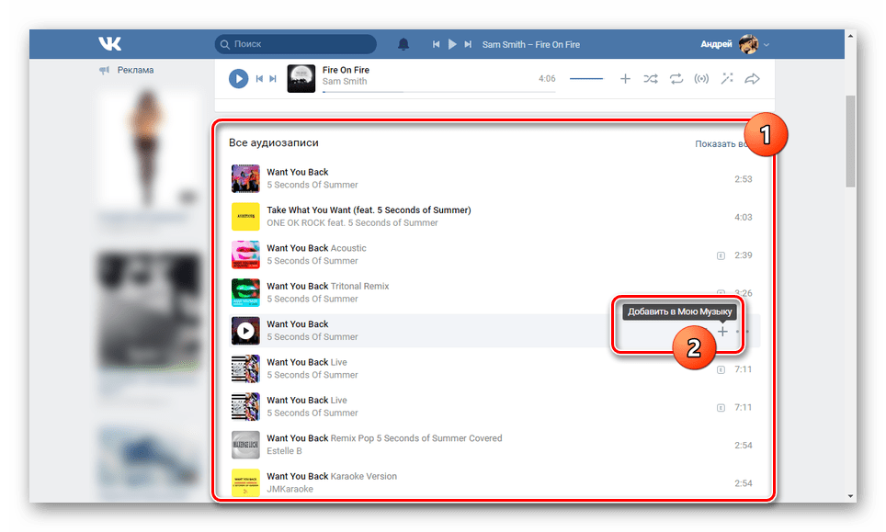Click the scrollbar down arrow
This screenshot has width=886, height=532.
point(850,496)
